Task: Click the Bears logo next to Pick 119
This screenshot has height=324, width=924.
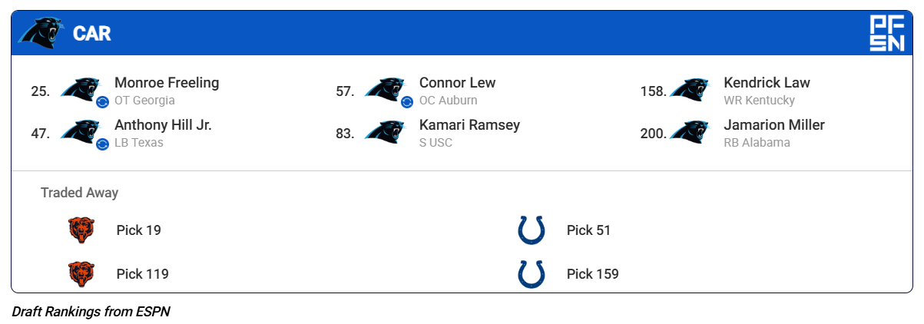Action: click(81, 274)
